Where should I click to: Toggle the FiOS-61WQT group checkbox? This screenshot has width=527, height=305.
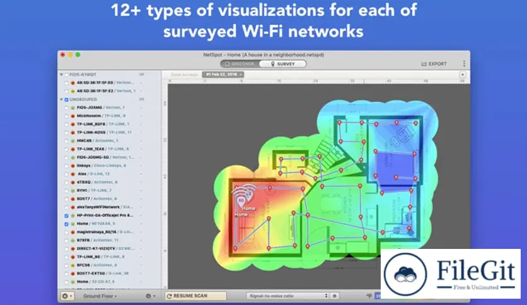point(66,74)
